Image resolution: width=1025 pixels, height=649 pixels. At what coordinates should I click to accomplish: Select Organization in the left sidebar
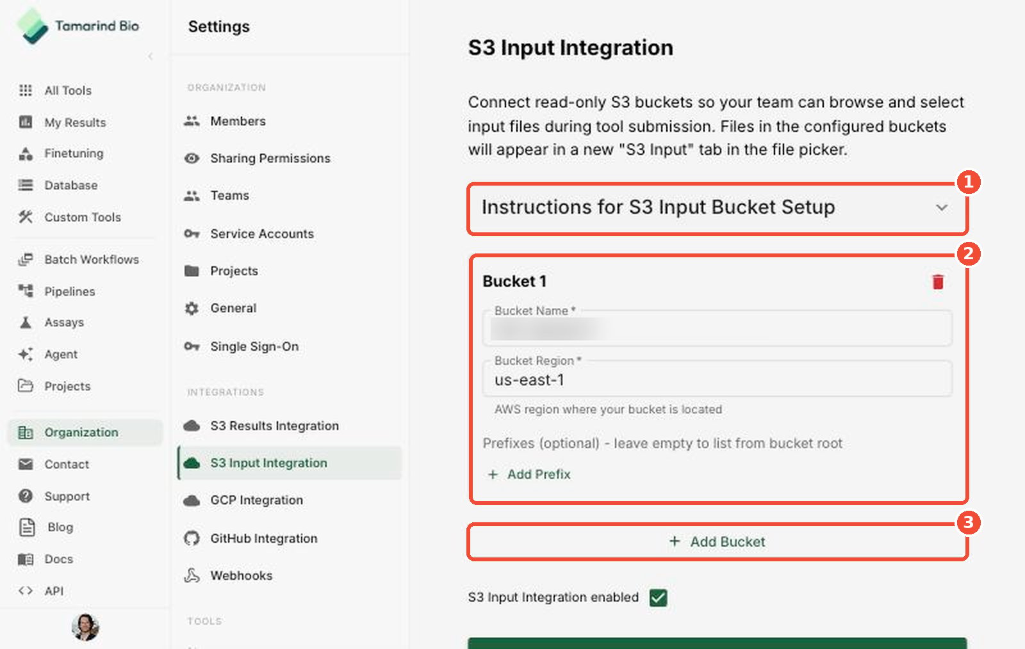85,432
